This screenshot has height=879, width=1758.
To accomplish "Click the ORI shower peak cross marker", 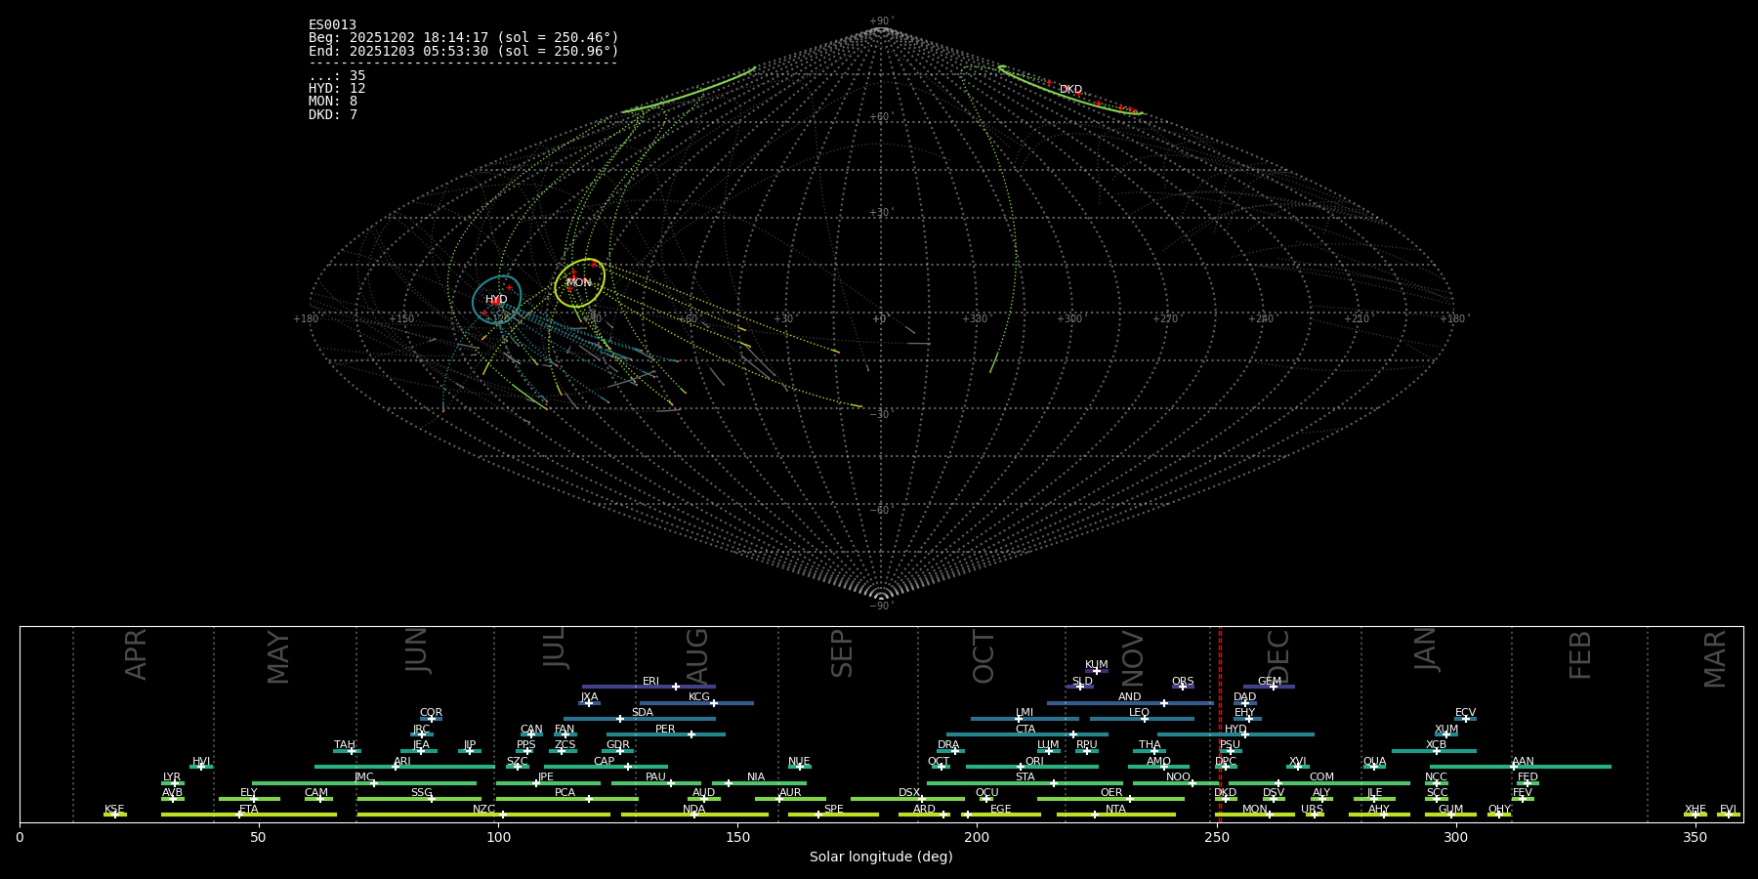I will click(x=1021, y=767).
